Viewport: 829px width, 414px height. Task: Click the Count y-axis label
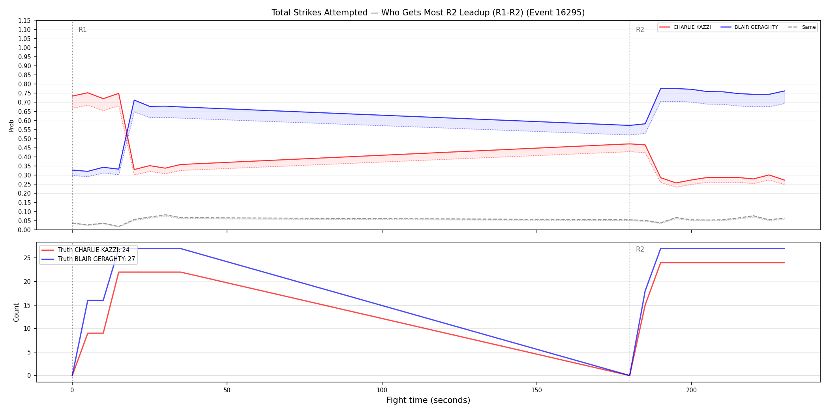(16, 312)
